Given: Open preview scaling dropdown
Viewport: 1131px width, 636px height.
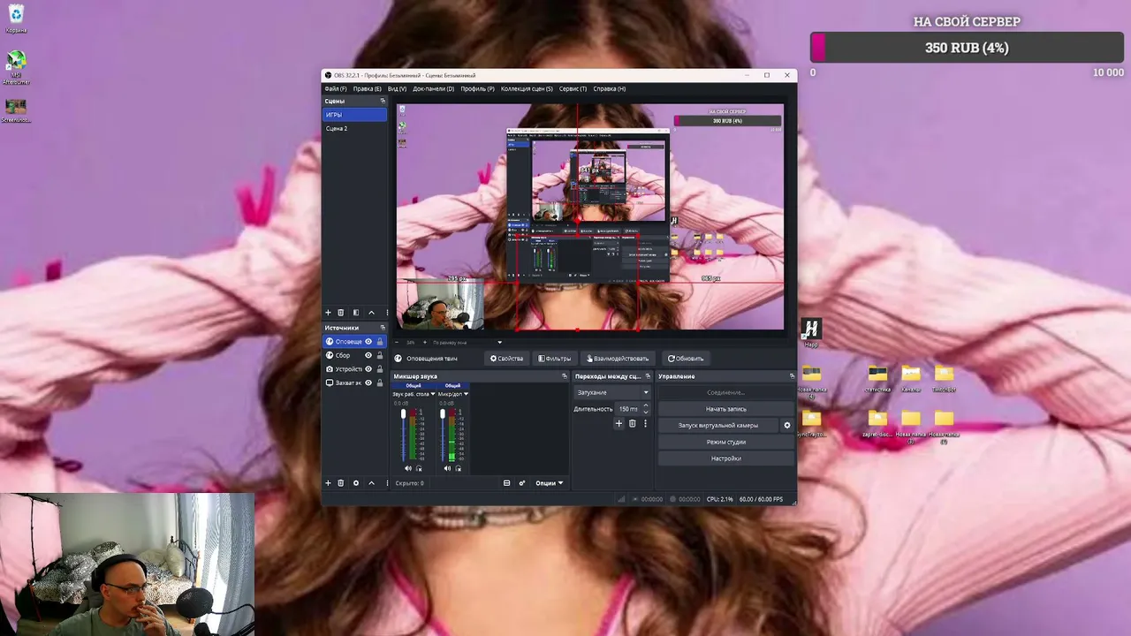Looking at the screenshot, I should coord(467,343).
